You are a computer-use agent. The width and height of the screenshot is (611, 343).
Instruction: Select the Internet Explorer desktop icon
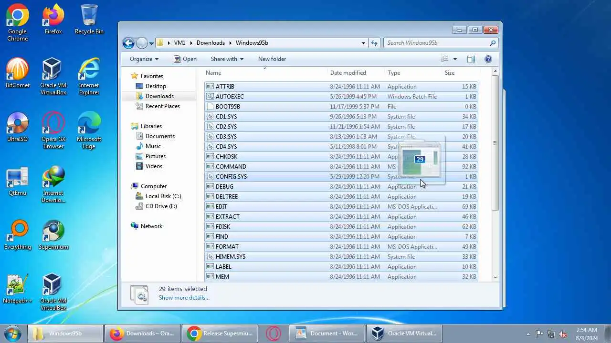[x=89, y=77]
